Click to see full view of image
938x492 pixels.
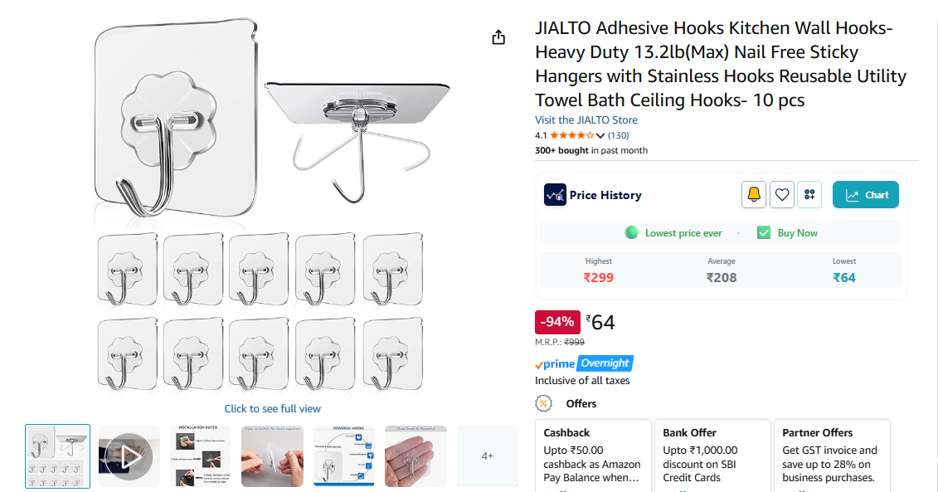(x=272, y=408)
